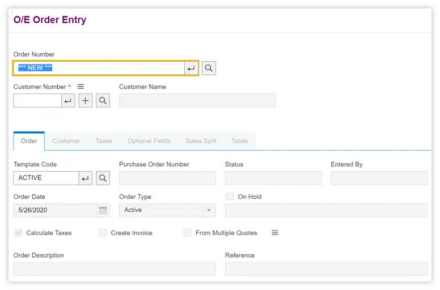The image size is (440, 290).
Task: Switch to the Customer tab
Action: [x=66, y=141]
